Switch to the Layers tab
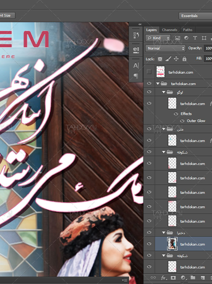The image size is (212, 284). click(x=151, y=30)
